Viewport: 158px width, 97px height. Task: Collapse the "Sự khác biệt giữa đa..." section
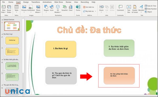click(2, 60)
